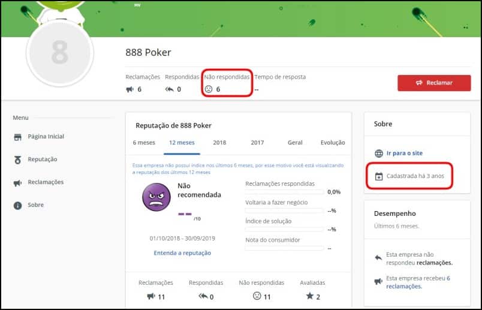Image resolution: width=482 pixels, height=310 pixels.
Task: Click the reply arrow icon in Desempenho panel
Action: 378,257
